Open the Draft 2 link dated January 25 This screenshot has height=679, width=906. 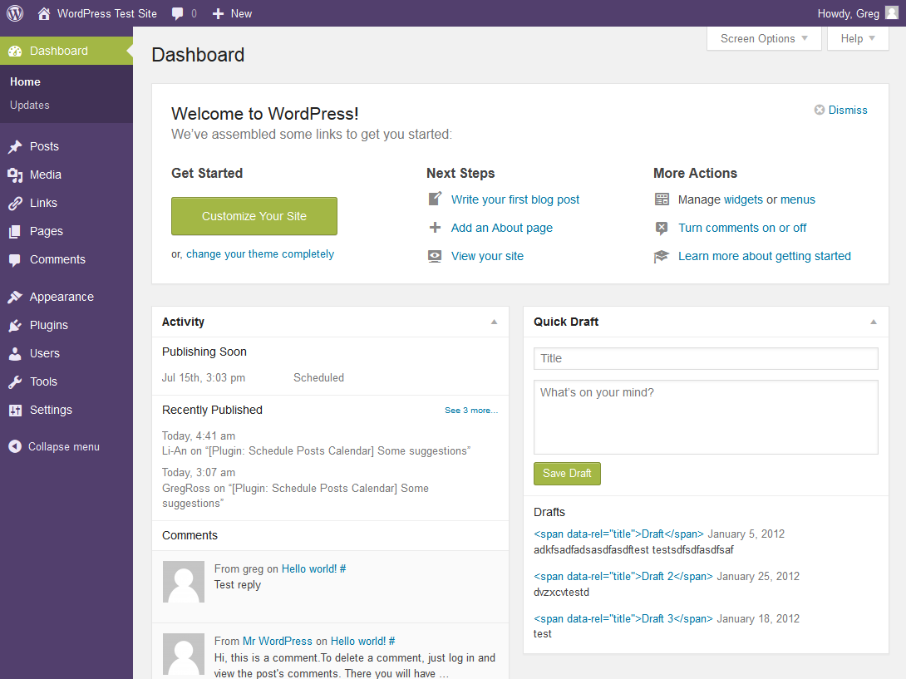pos(623,576)
